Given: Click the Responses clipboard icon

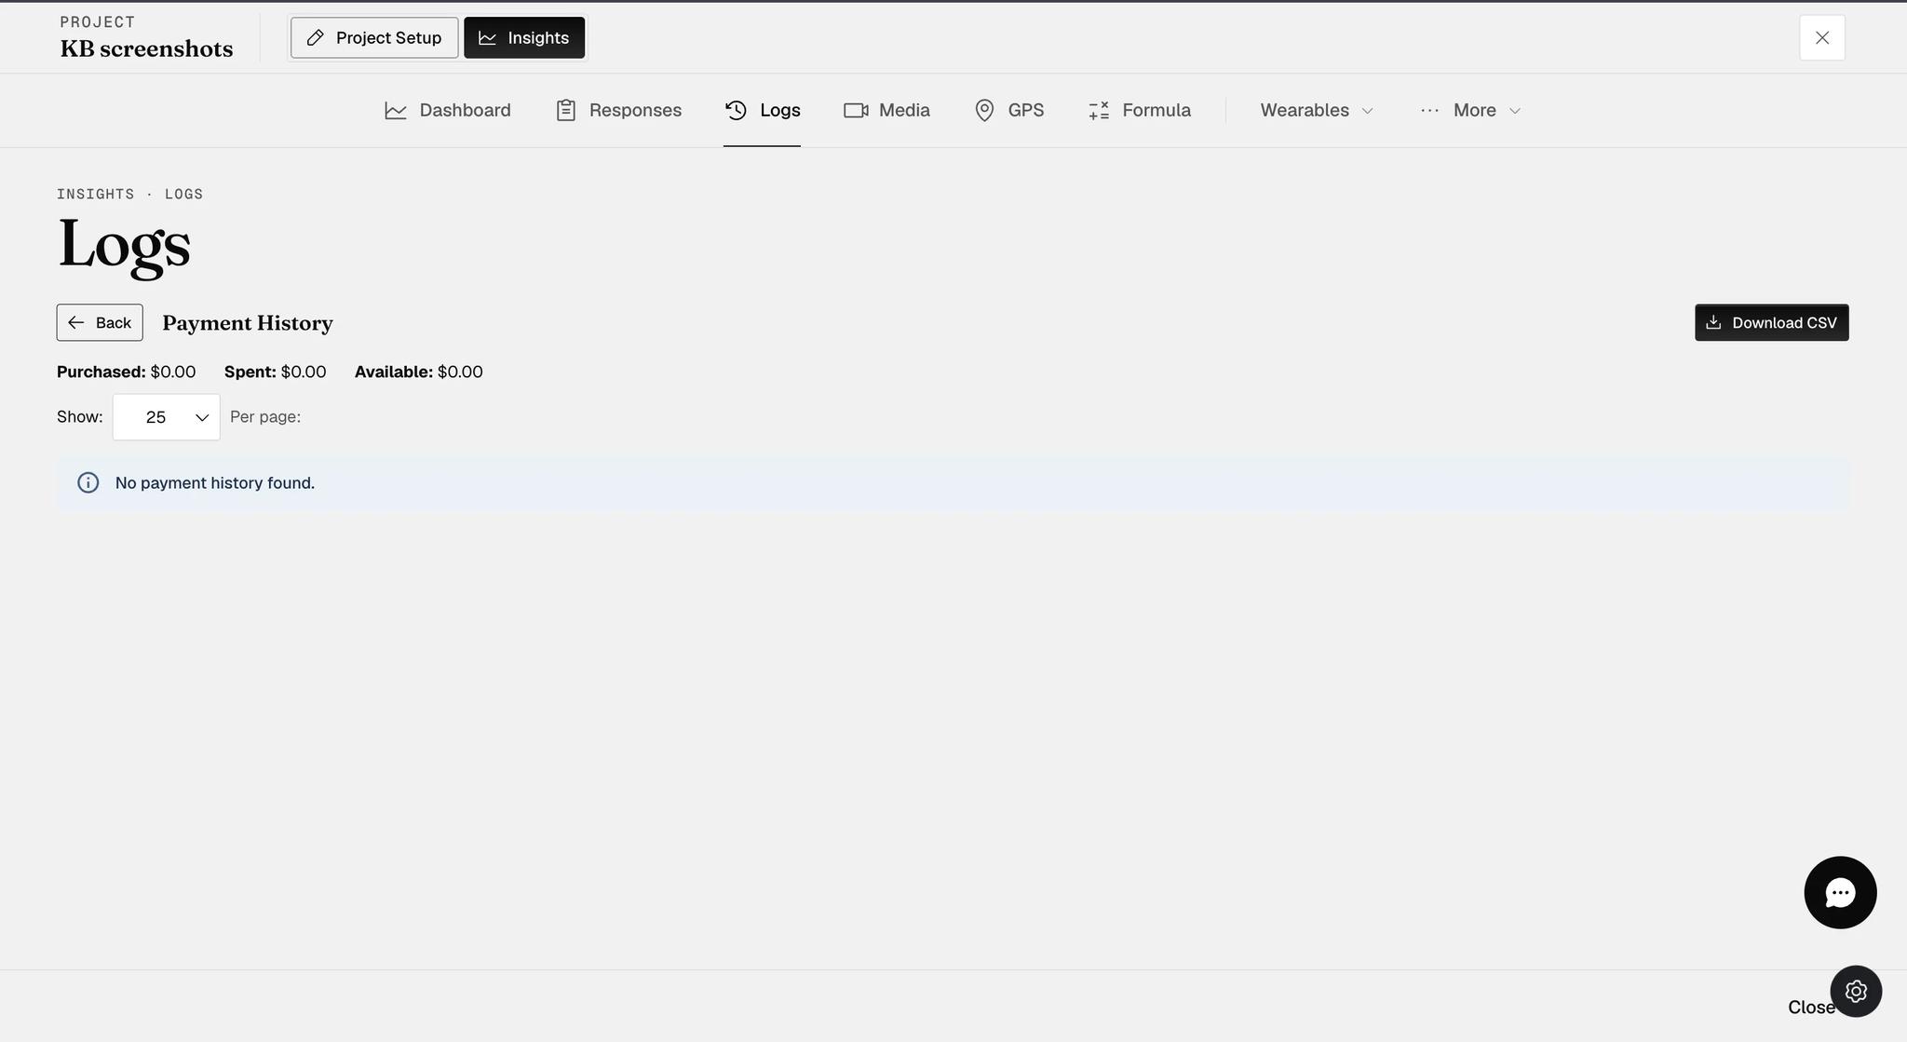Looking at the screenshot, I should tap(565, 110).
